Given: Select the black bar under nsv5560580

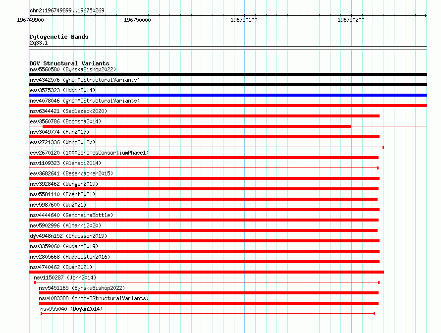Looking at the screenshot, I should (x=228, y=74).
